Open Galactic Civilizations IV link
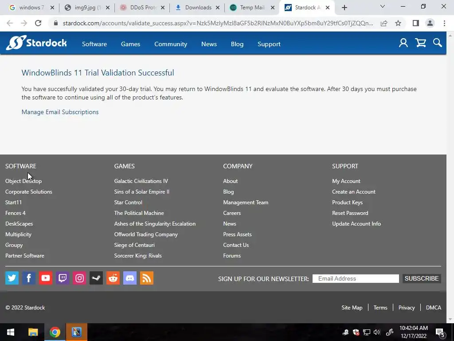The width and height of the screenshot is (454, 341). click(x=141, y=181)
